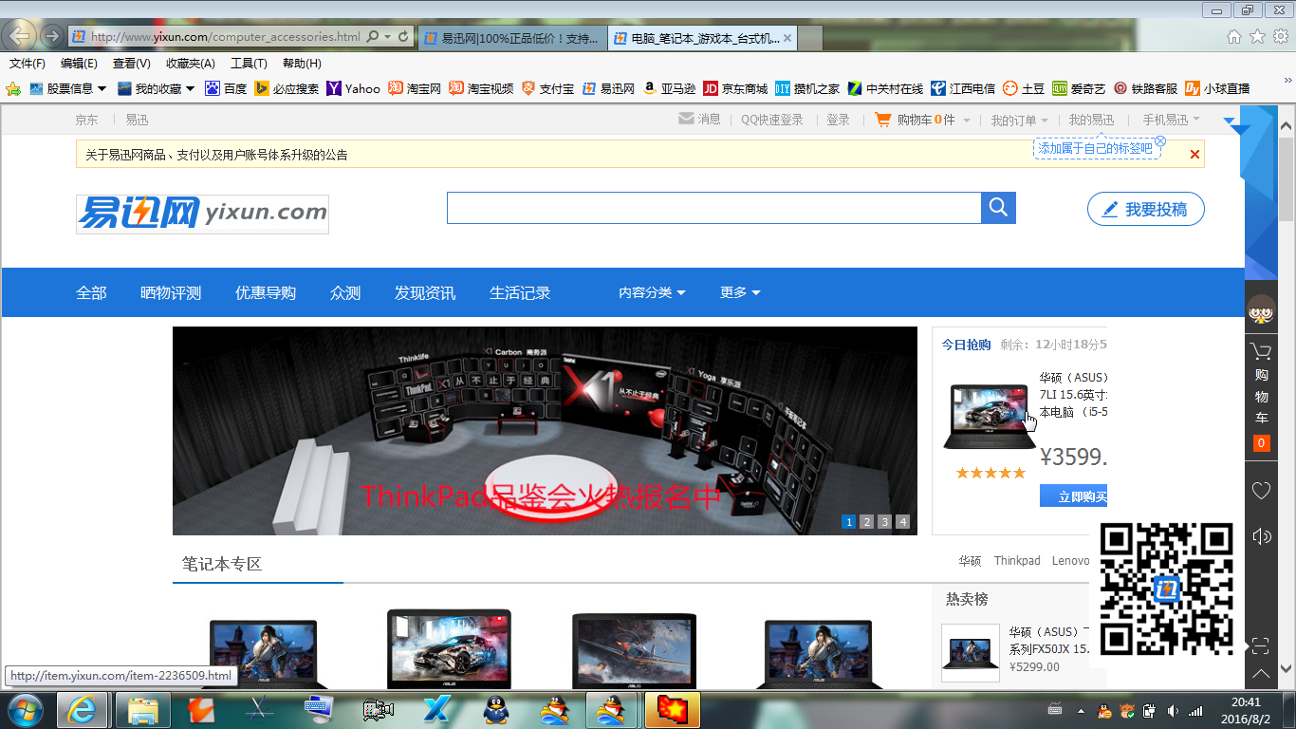Open the 收藏夹(A) menu

click(190, 64)
